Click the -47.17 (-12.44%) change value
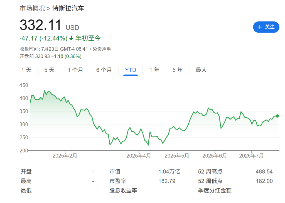This screenshot has height=203, width=285. [43, 38]
